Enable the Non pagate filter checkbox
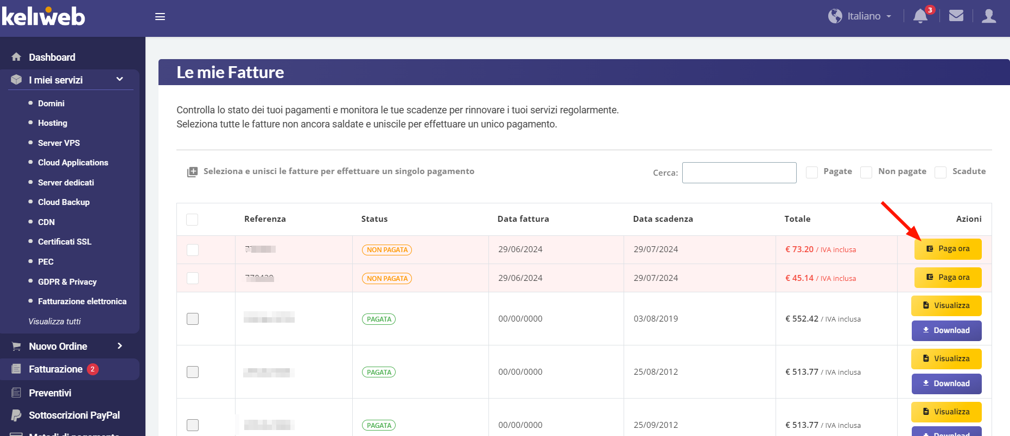 click(x=867, y=172)
